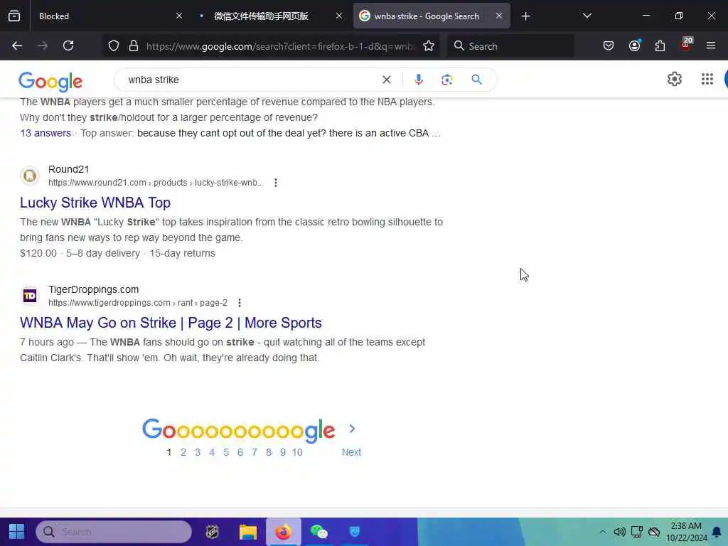This screenshot has width=728, height=546.
Task: Open Firefox application hamburger menu
Action: coord(711,45)
